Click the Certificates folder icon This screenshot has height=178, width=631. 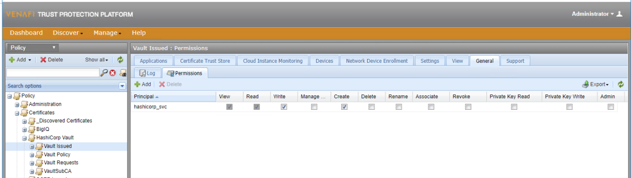tap(24, 113)
